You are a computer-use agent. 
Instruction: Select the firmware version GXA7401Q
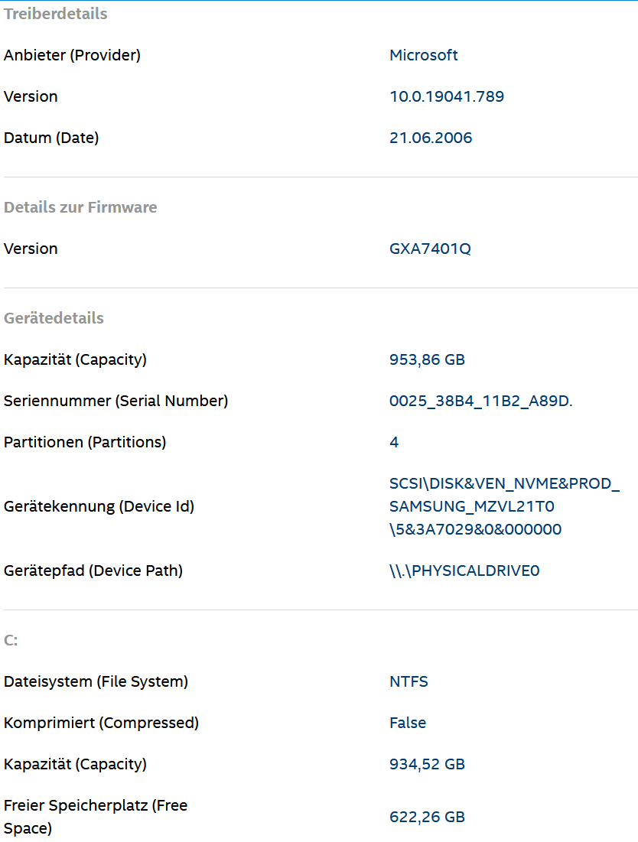click(x=430, y=249)
